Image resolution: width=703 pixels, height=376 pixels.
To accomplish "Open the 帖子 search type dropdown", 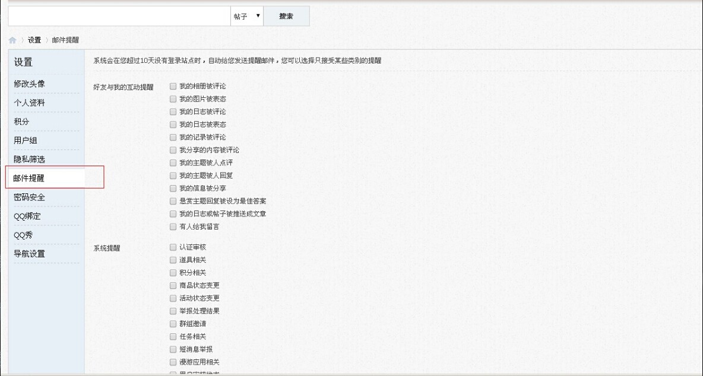I will 248,16.
